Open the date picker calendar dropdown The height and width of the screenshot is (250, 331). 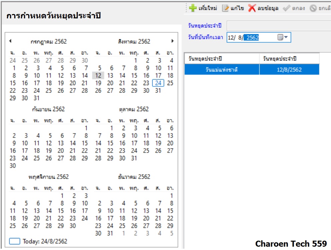(x=283, y=37)
